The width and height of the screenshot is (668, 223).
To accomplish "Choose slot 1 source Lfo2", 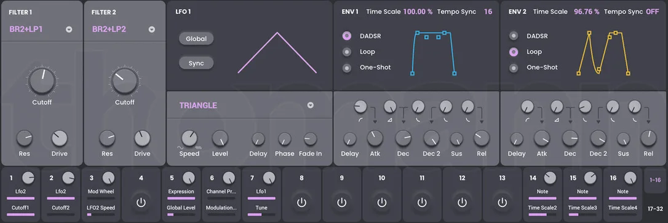I will (x=20, y=192).
